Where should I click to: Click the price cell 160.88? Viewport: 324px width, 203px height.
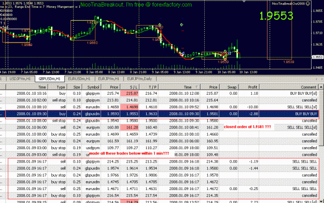(x=113, y=127)
